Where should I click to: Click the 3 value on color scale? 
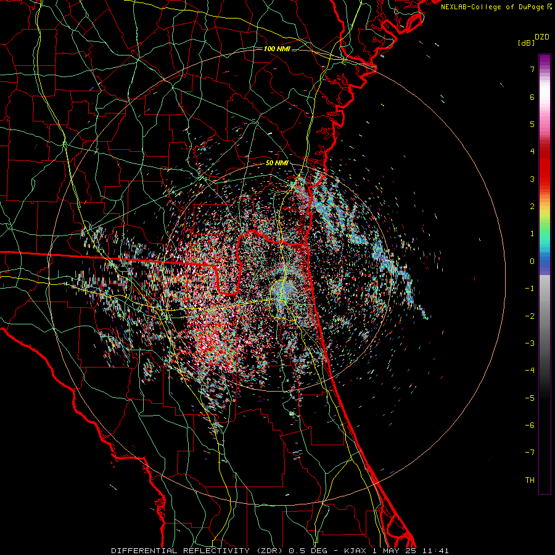532,179
